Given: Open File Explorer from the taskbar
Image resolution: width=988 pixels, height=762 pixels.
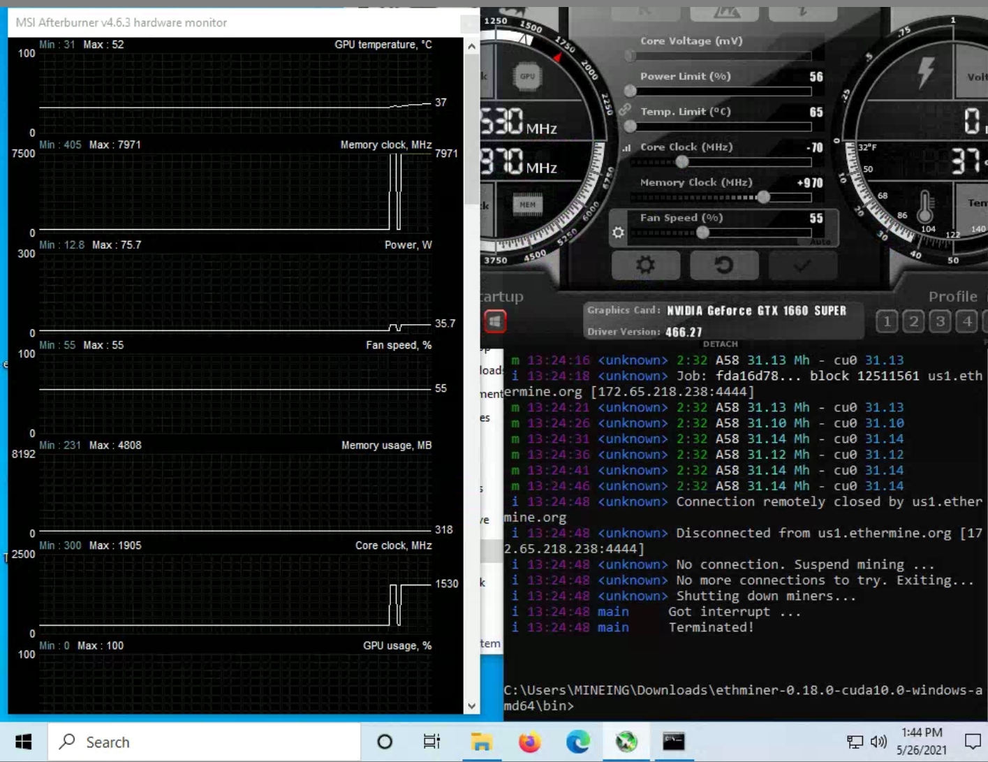Looking at the screenshot, I should pyautogui.click(x=481, y=742).
